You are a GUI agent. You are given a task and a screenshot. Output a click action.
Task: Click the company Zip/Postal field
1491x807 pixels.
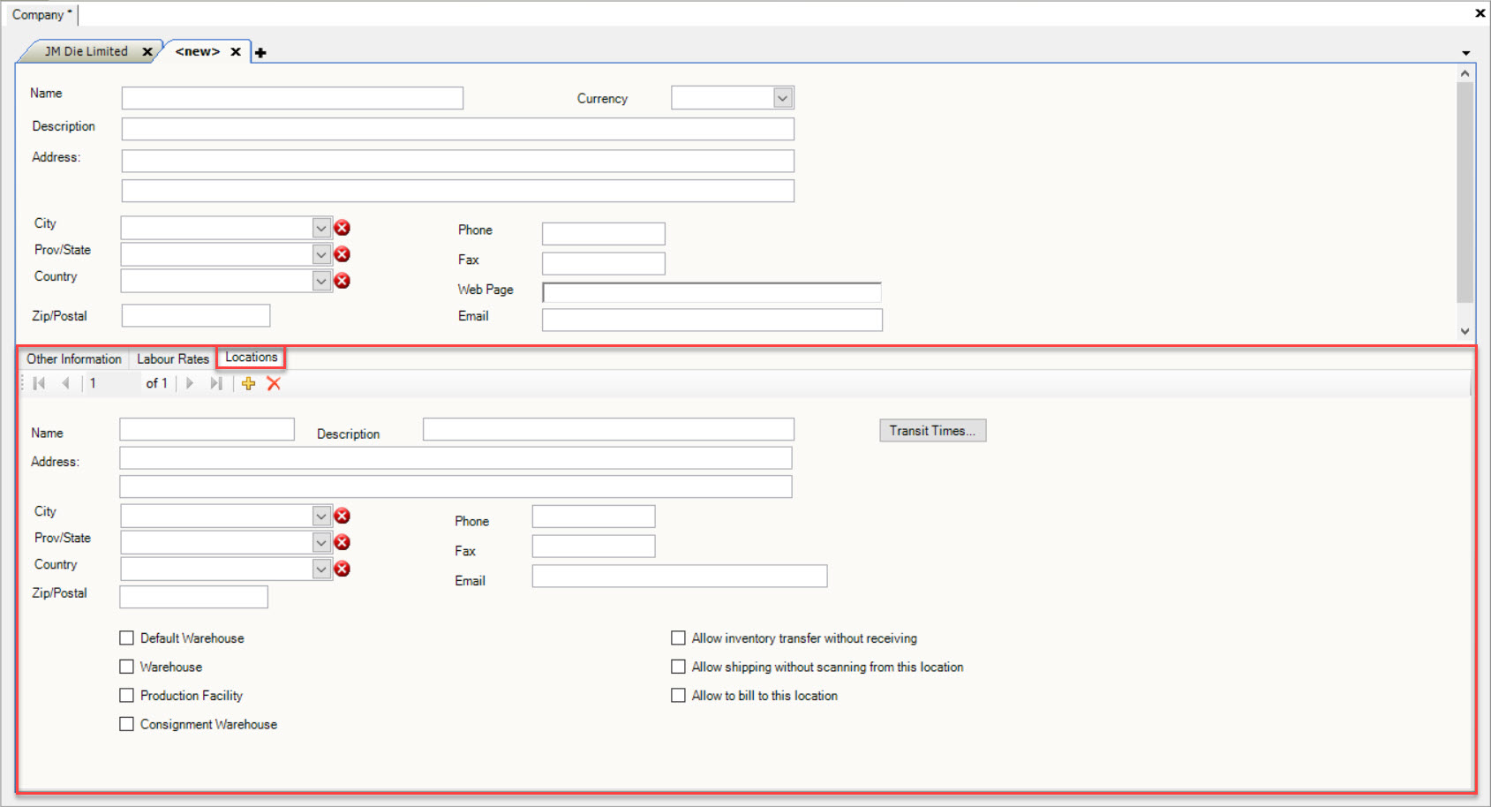196,315
